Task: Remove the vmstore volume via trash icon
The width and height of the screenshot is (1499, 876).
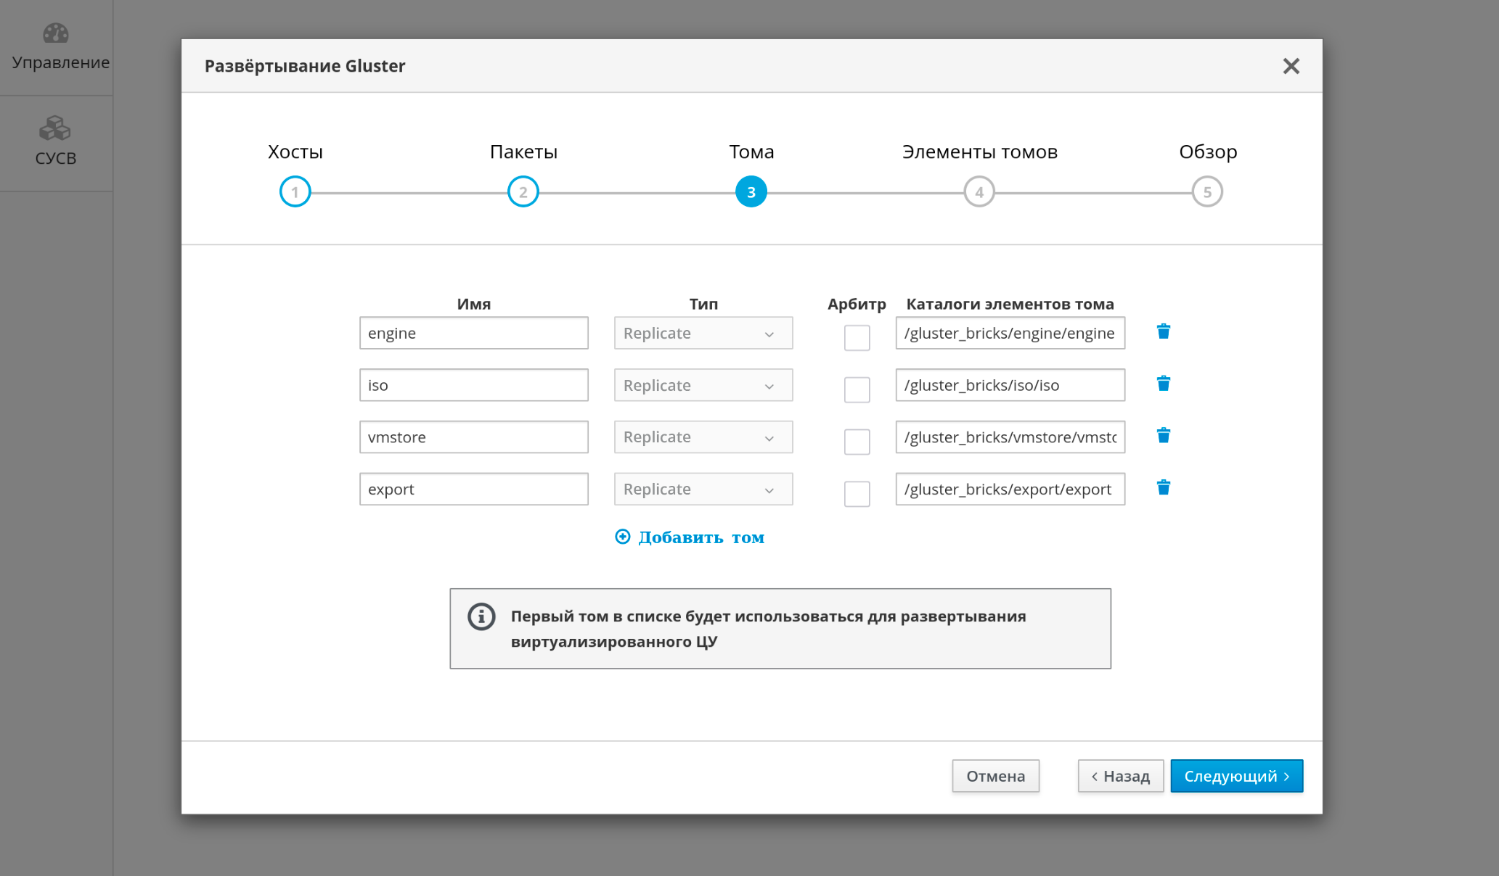Action: (x=1163, y=436)
